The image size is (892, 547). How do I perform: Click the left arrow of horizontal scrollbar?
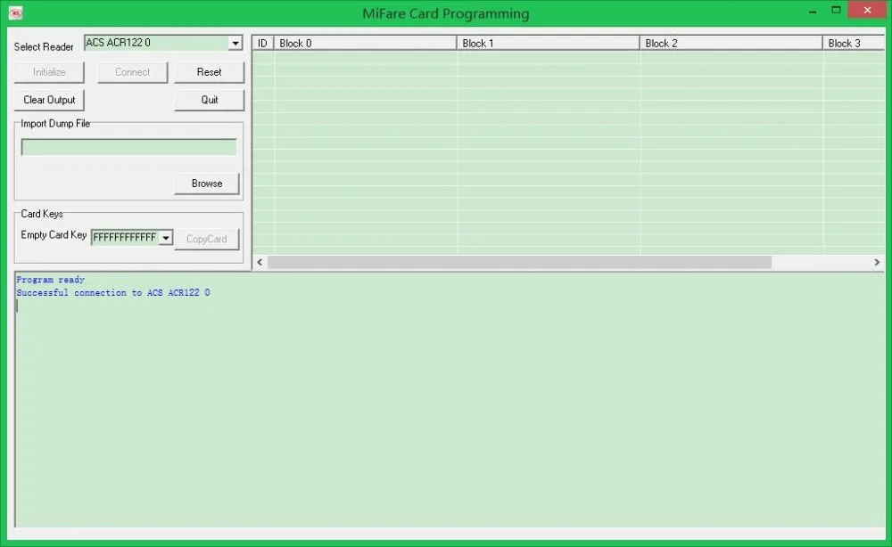point(260,262)
